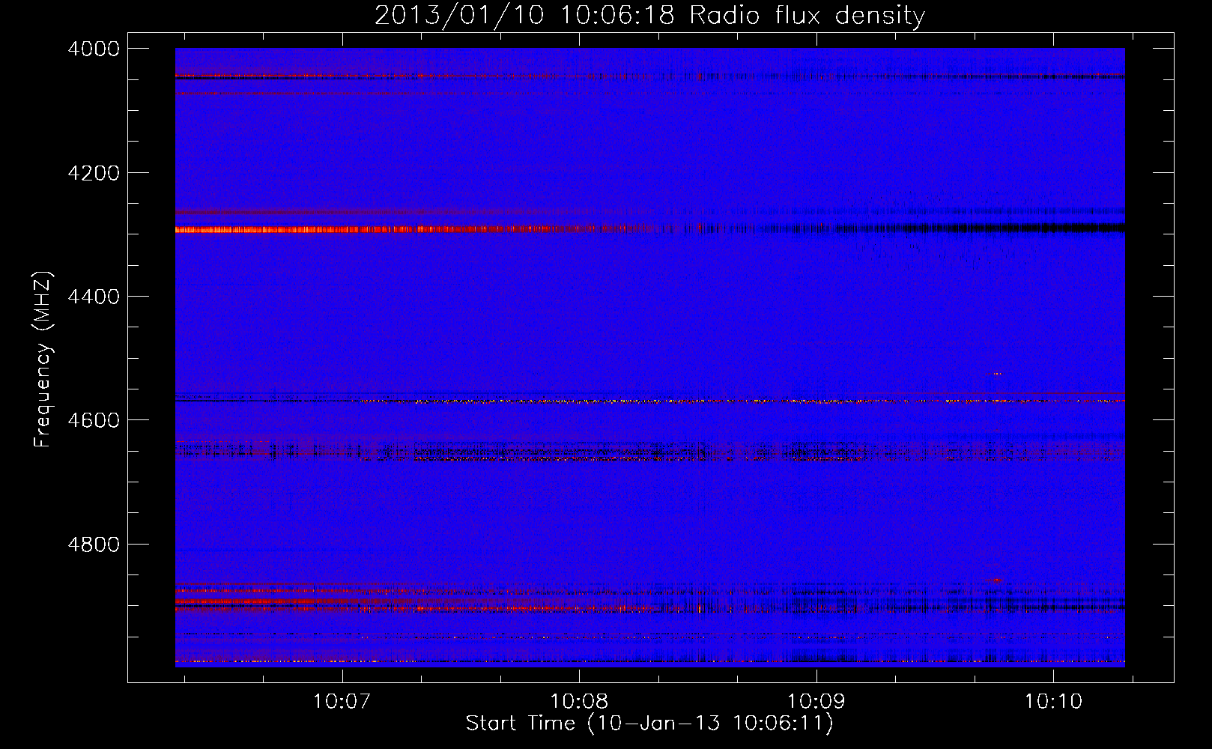Viewport: 1212px width, 749px height.
Task: Click the small red spot near 4525 MHz
Action: click(997, 373)
